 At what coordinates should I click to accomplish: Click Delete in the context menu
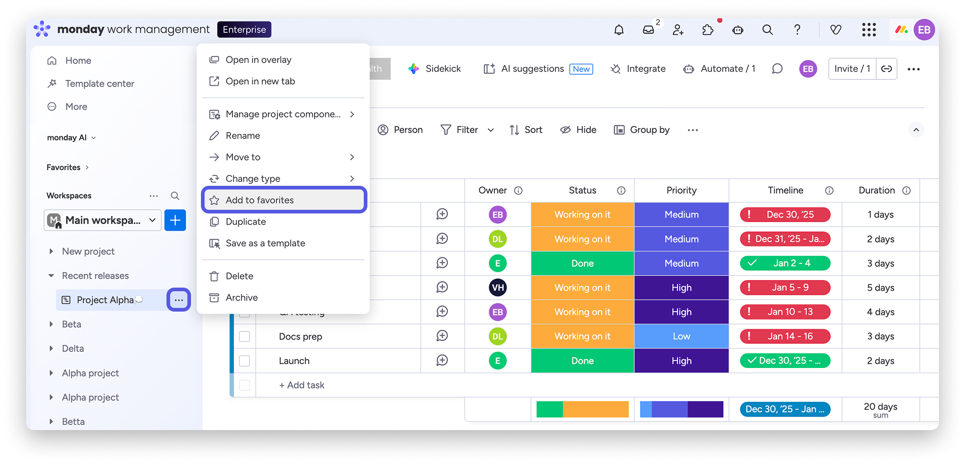(x=284, y=276)
